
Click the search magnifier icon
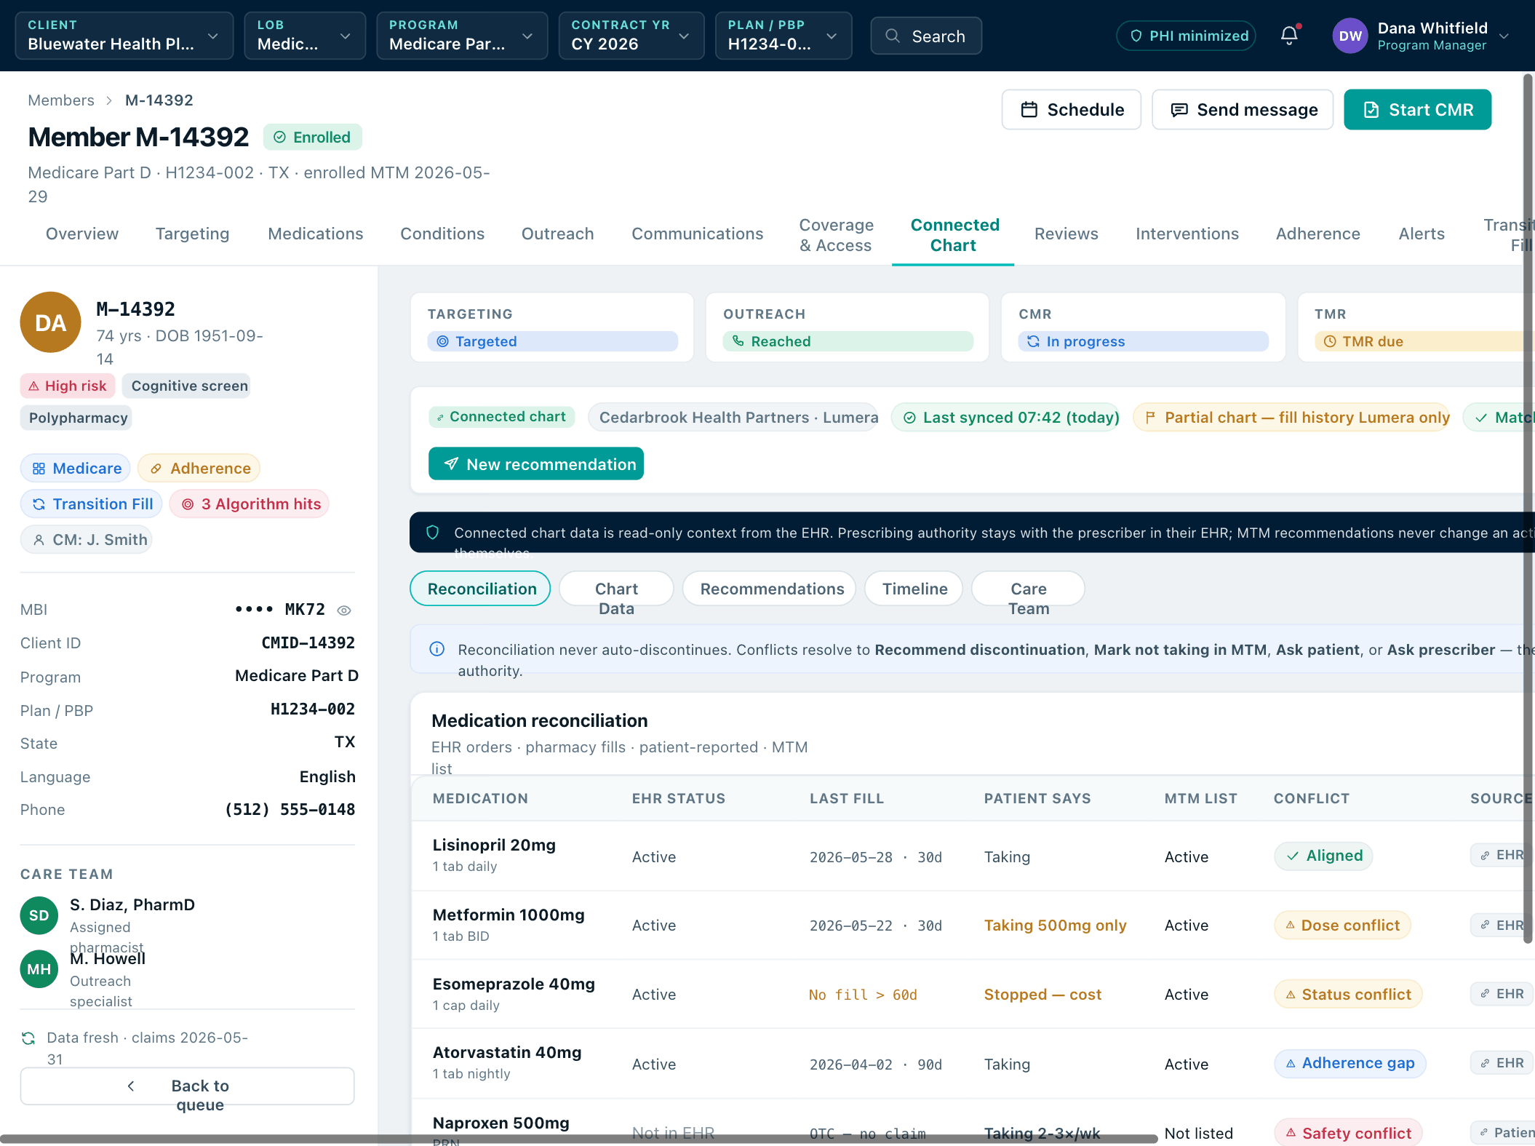pyautogui.click(x=893, y=36)
